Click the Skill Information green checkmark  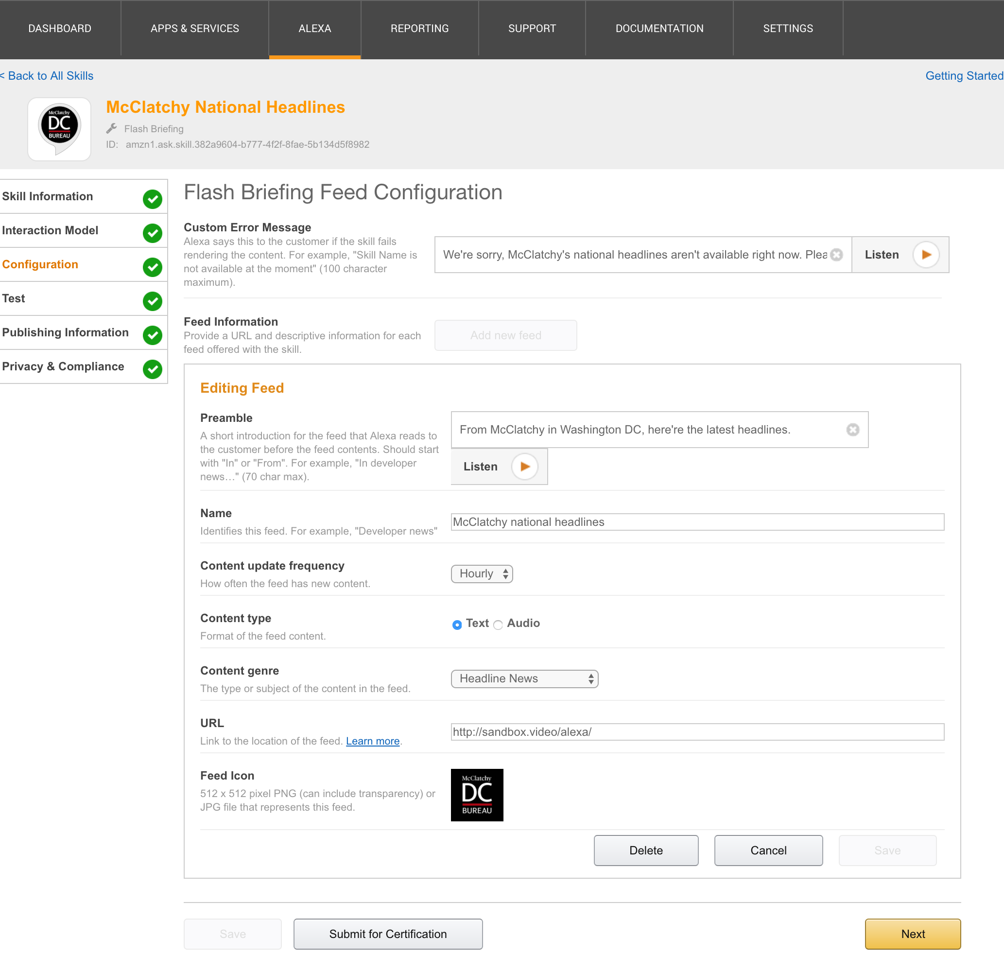pyautogui.click(x=152, y=199)
